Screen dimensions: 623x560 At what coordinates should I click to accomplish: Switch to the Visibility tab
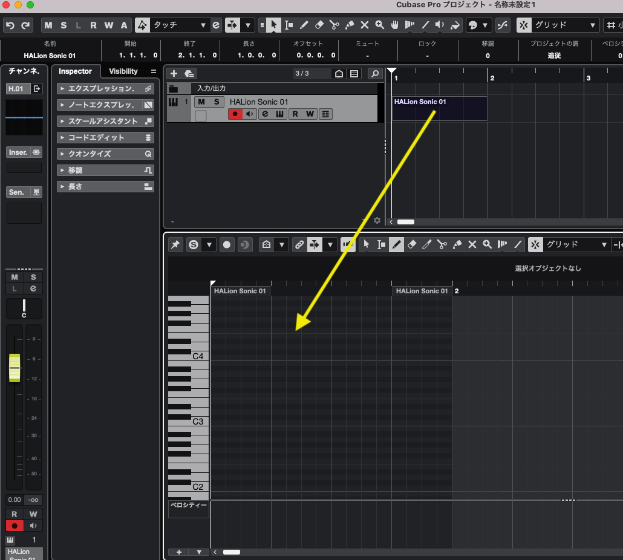tap(123, 71)
